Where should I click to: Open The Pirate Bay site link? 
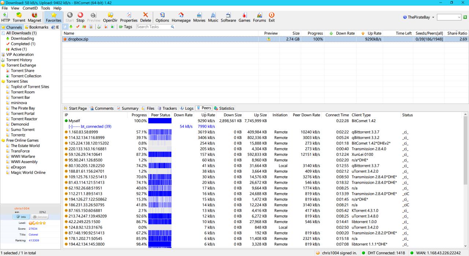click(x=23, y=108)
